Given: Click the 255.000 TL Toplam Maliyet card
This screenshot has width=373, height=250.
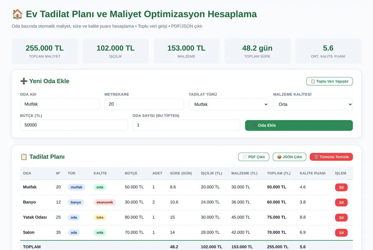Looking at the screenshot, I should tap(45, 51).
